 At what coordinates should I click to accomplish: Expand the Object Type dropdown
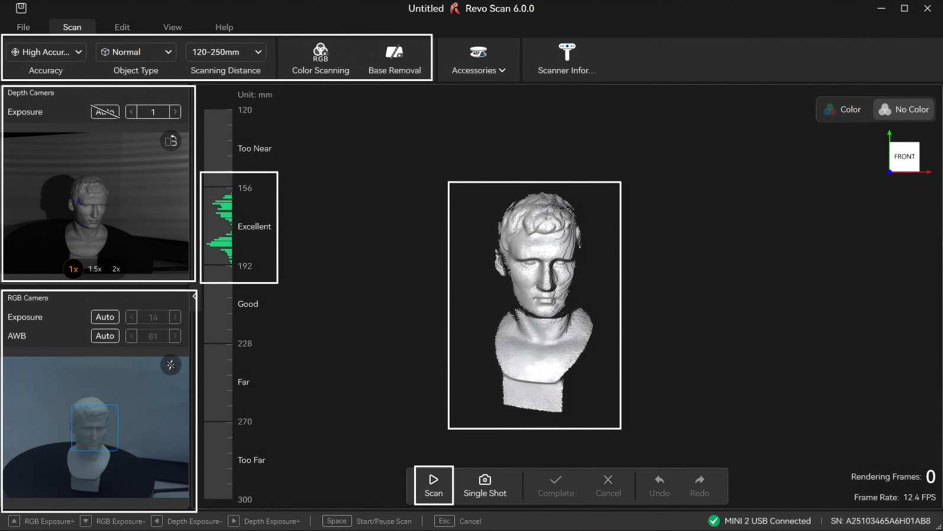tap(136, 52)
